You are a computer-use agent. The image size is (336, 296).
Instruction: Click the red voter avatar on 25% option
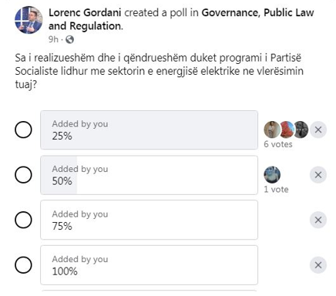click(287, 129)
